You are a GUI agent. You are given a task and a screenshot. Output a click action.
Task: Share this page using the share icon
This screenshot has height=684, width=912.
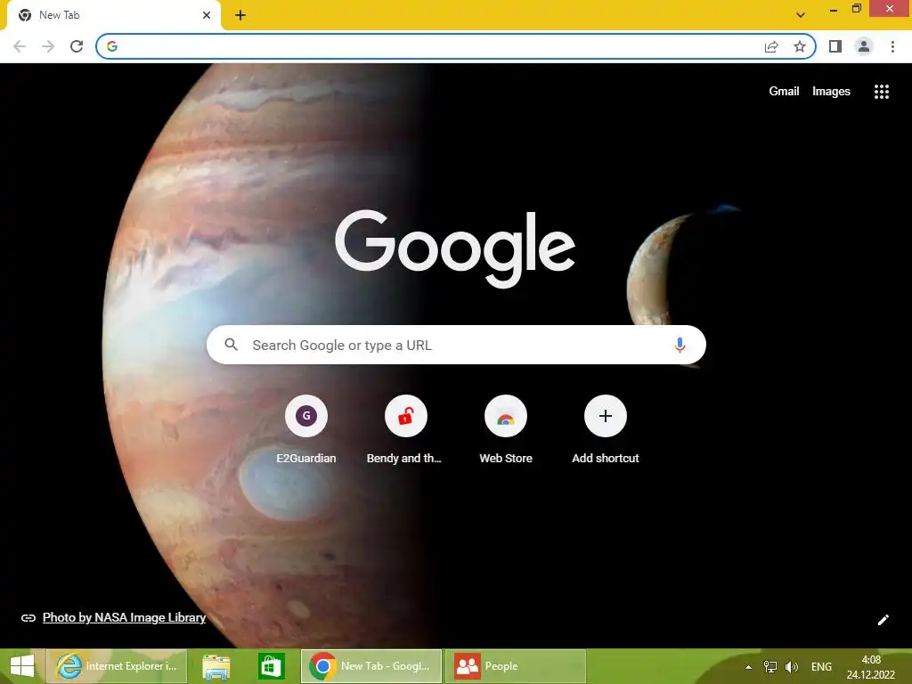click(771, 46)
